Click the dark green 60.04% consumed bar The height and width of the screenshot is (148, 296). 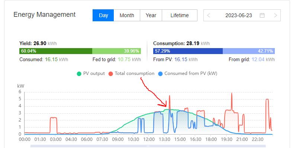pos(56,51)
